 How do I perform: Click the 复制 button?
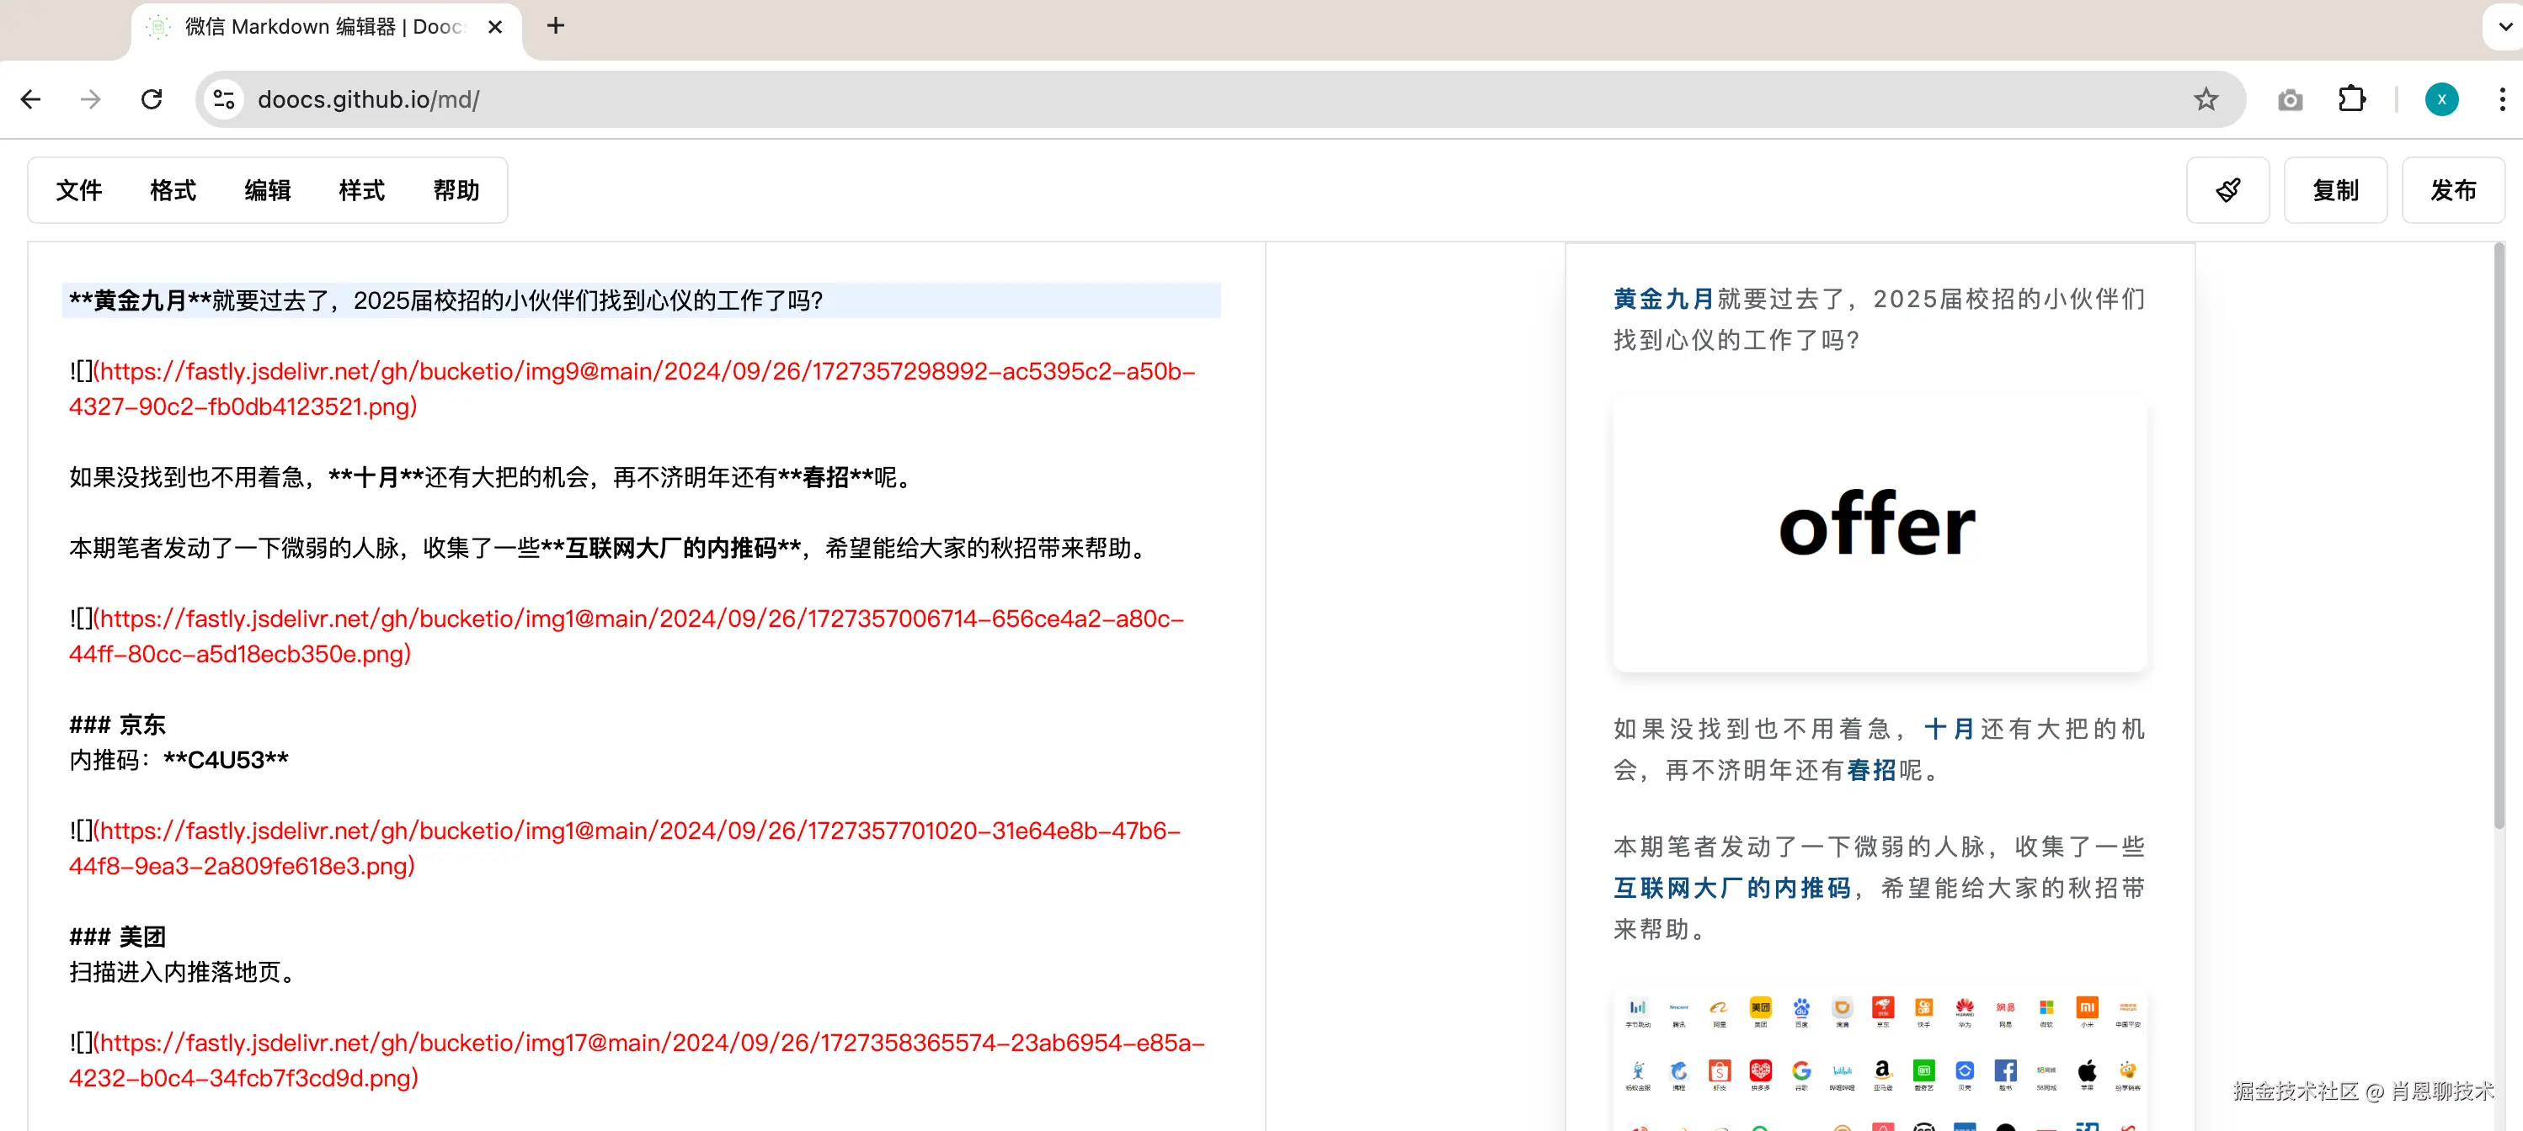(2335, 190)
